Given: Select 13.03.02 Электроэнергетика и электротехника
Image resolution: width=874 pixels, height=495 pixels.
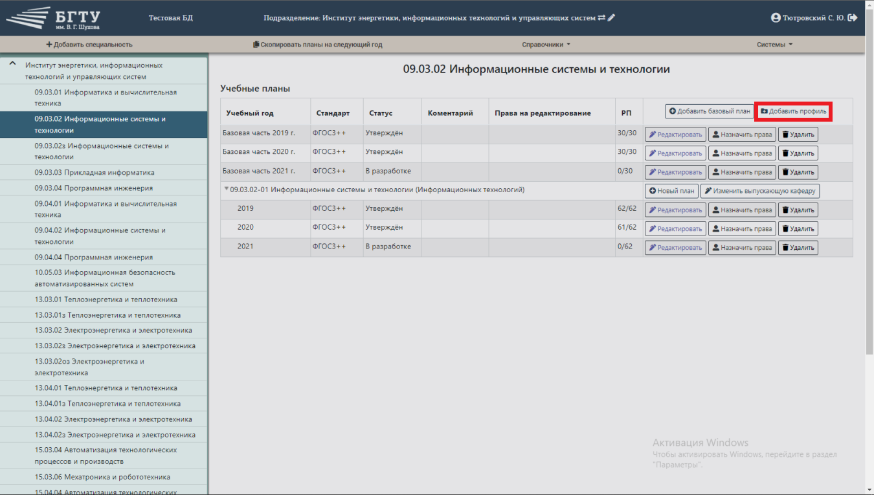Looking at the screenshot, I should (104, 330).
